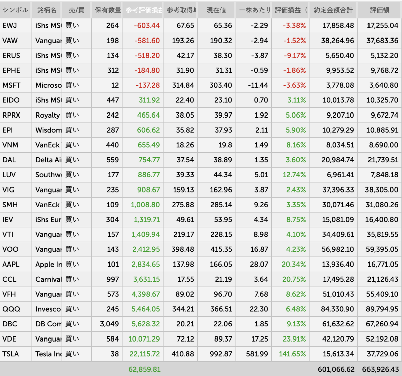Screen dimensions: 402x376
Task: Select the VFH symbol cell
Action: point(16,294)
